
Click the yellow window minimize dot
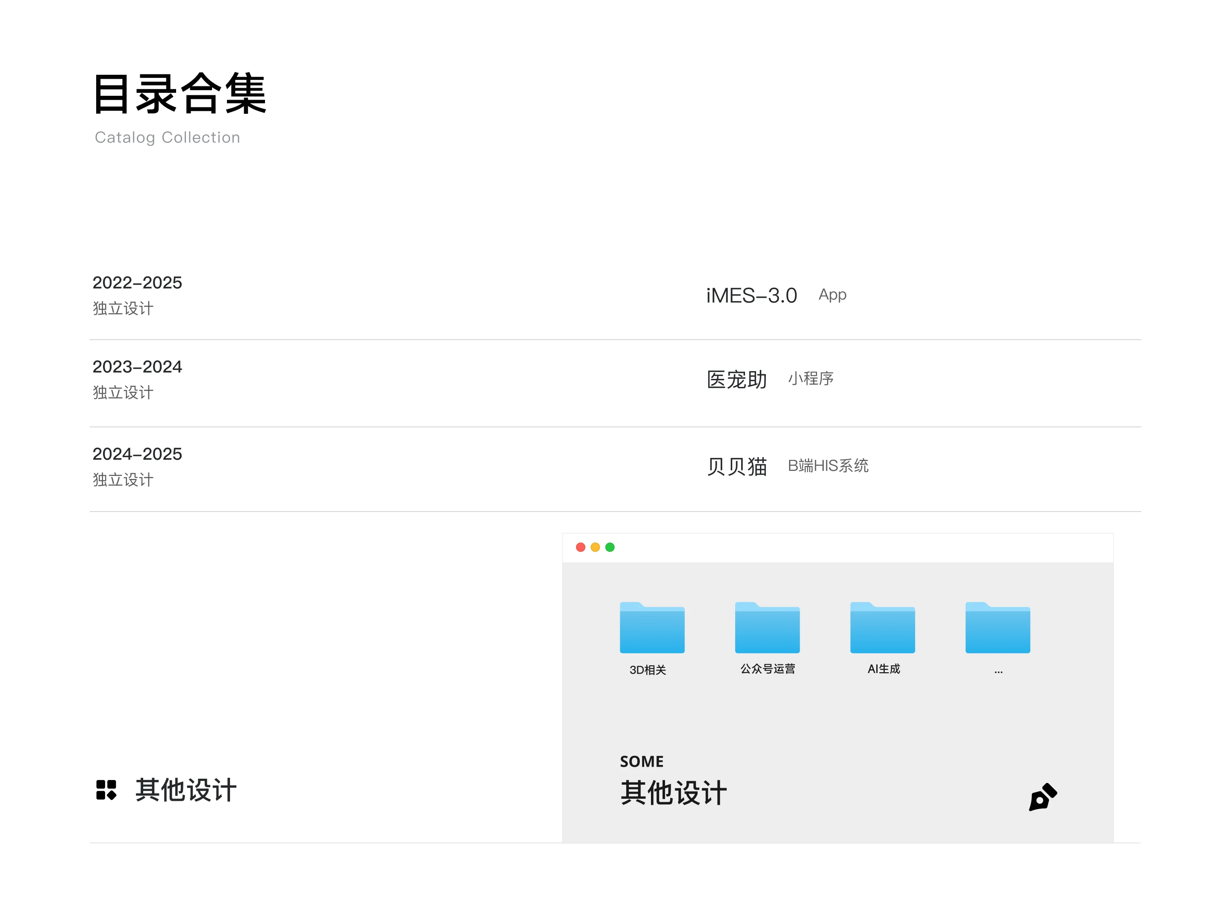[x=595, y=547]
